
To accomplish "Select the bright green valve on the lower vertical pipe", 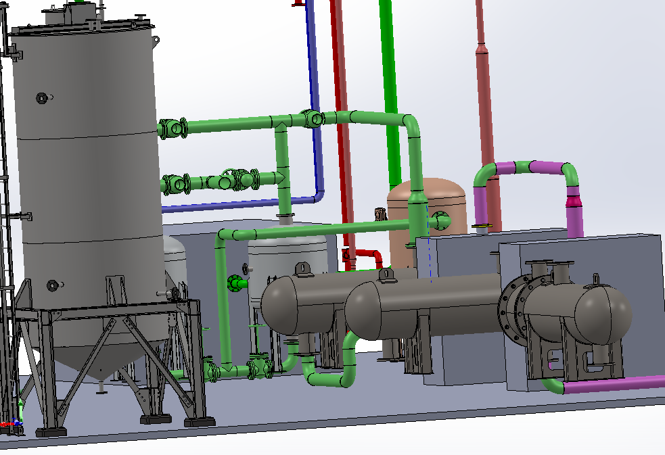I will [237, 283].
